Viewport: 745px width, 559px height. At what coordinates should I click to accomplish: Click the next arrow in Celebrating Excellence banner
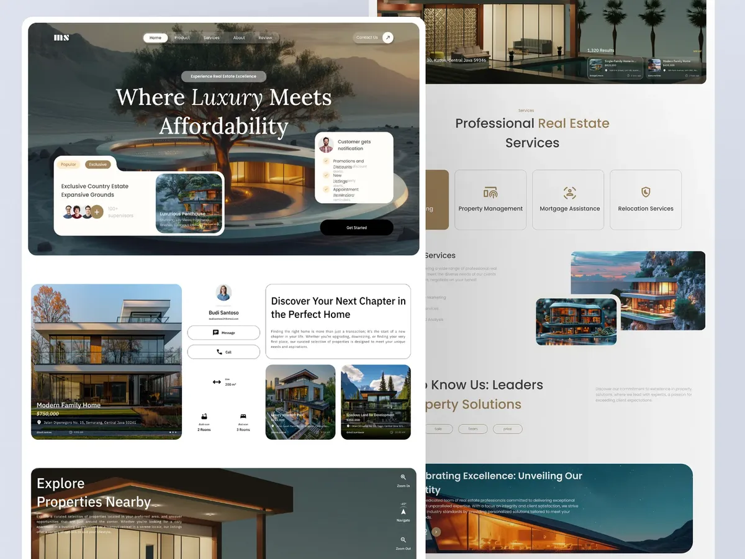[436, 532]
